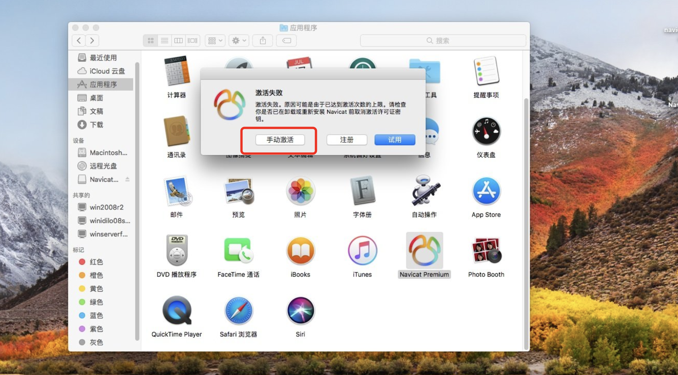Select the 字体册 font book icon

[x=362, y=191]
